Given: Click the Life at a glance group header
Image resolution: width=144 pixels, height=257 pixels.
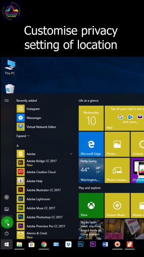Looking at the screenshot, I should click(89, 101).
